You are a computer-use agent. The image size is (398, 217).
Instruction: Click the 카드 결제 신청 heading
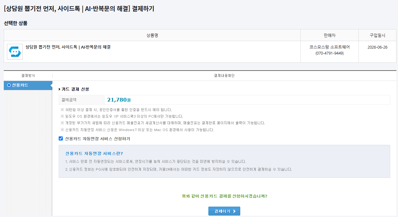tap(75, 89)
